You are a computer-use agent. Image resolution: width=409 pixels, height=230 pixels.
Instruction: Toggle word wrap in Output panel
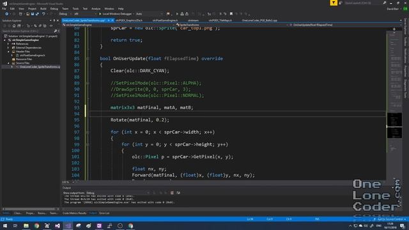click(178, 193)
